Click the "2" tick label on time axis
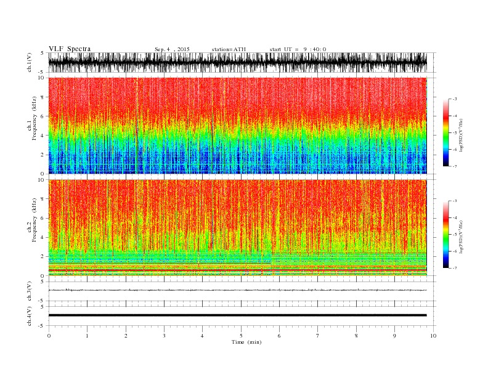This screenshot has height=377, width=488. coord(126,336)
